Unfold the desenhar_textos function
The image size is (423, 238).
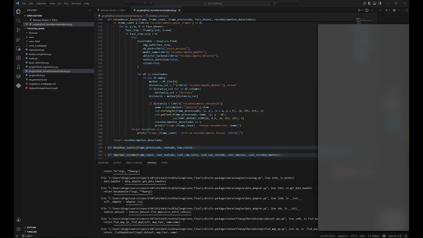click(x=105, y=148)
